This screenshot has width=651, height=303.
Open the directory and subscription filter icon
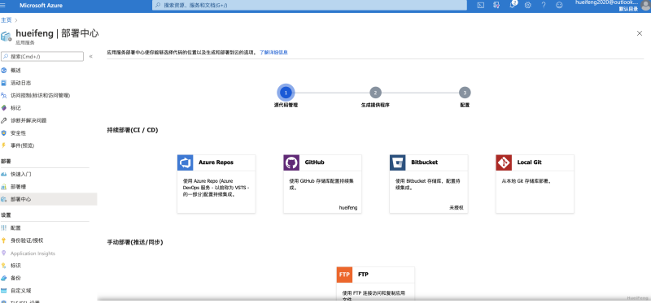point(496,6)
